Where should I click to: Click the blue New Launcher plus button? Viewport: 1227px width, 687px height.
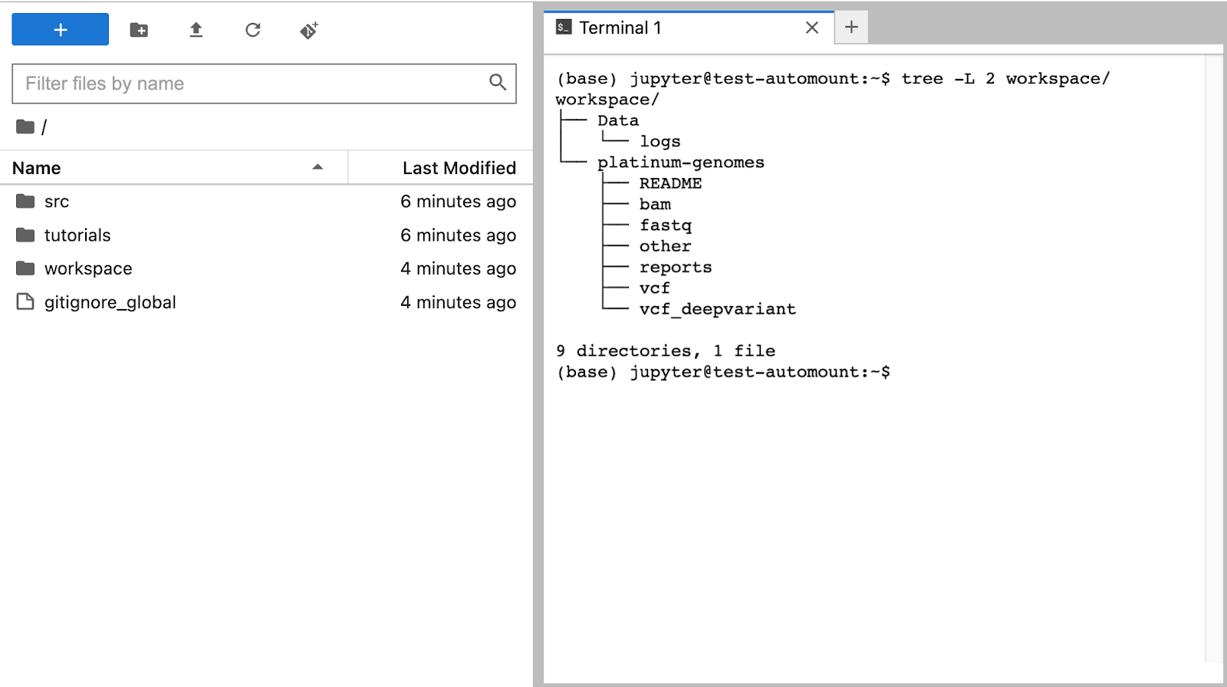[60, 30]
